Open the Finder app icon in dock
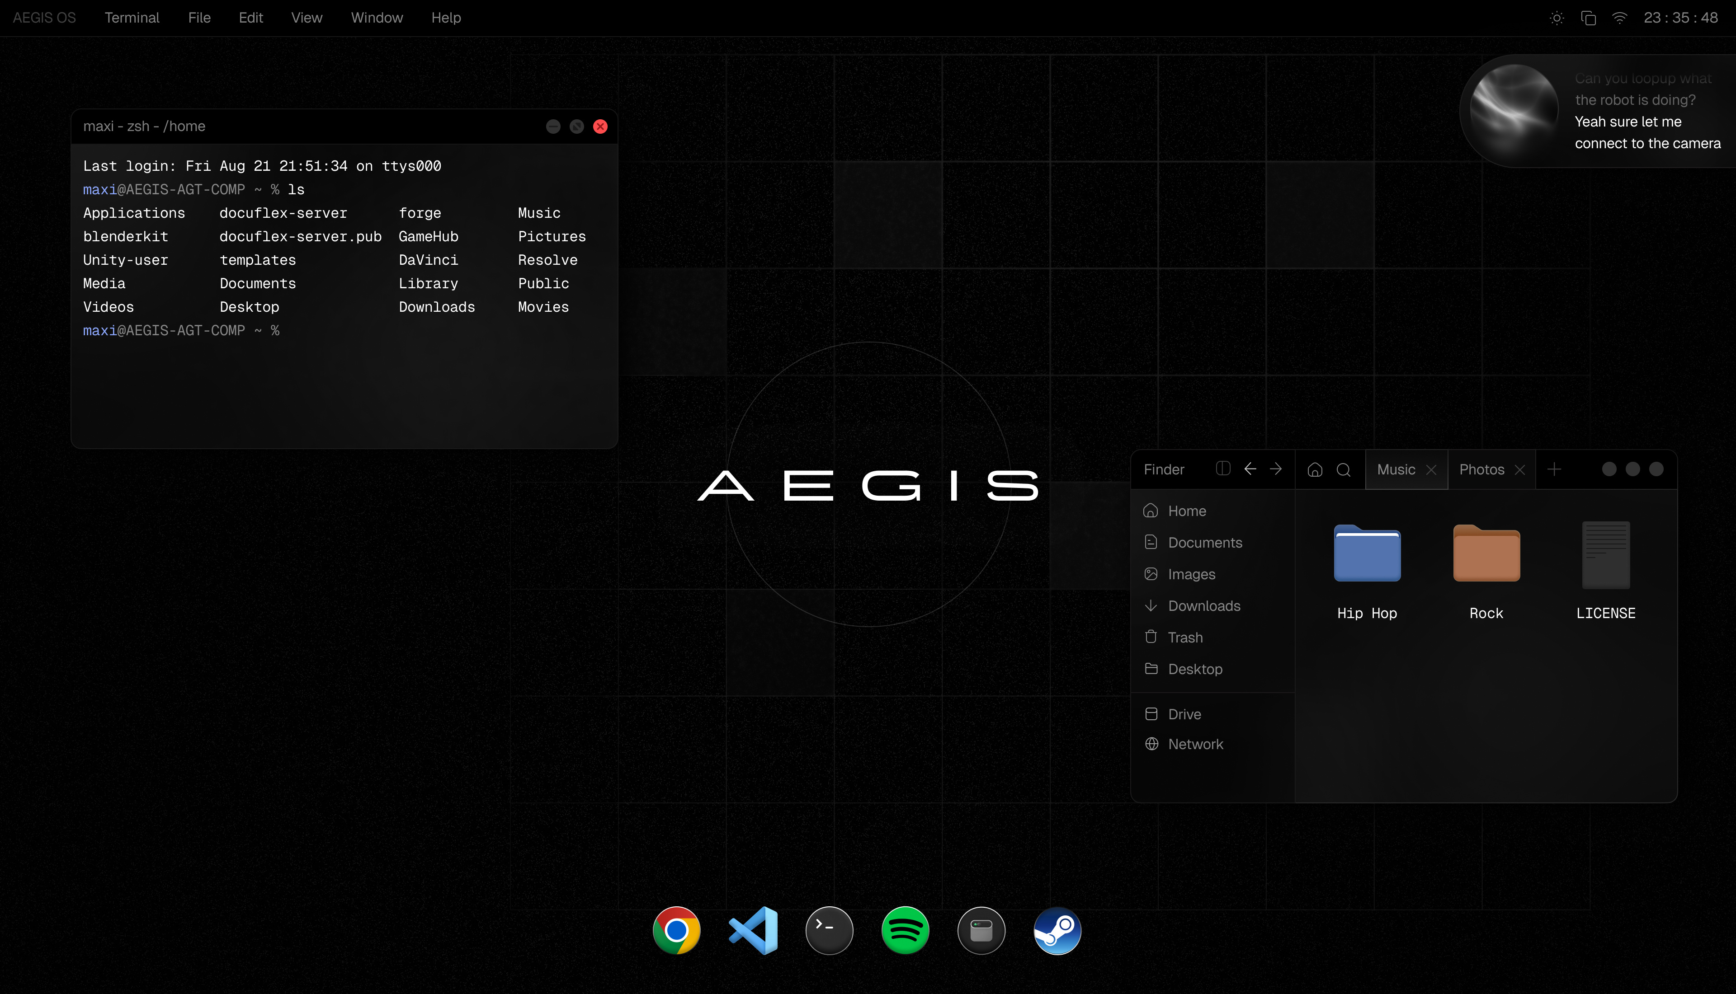 (981, 930)
